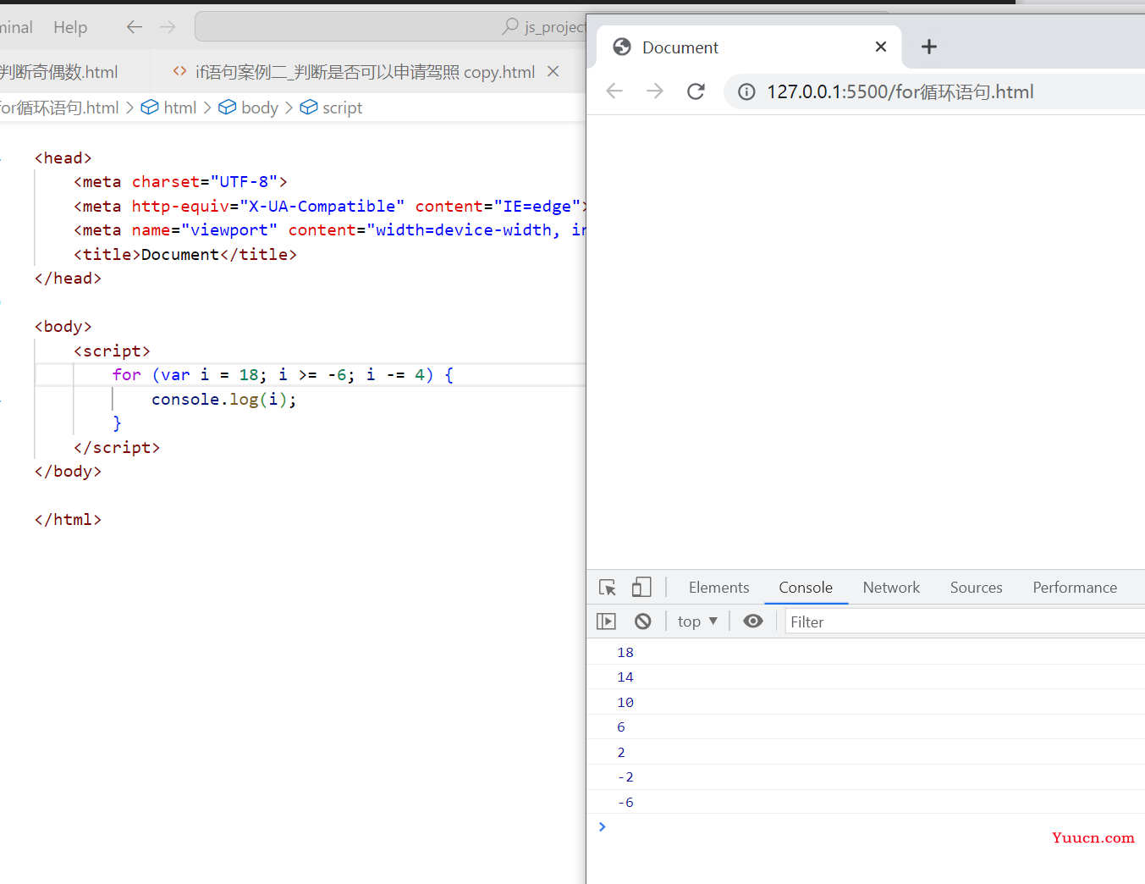Click the site information icon in the address bar
1145x884 pixels.
pos(746,91)
